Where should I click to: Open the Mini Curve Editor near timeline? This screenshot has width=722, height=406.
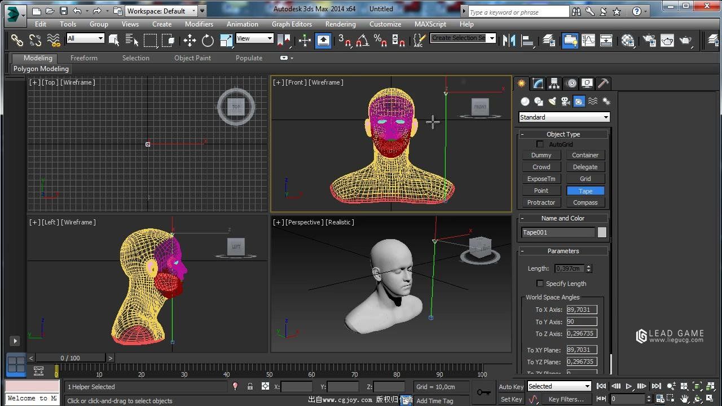pyautogui.click(x=38, y=371)
